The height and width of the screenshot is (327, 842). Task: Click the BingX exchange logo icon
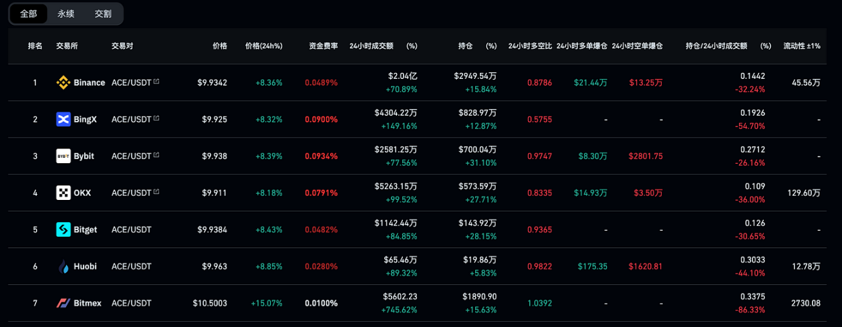[63, 120]
